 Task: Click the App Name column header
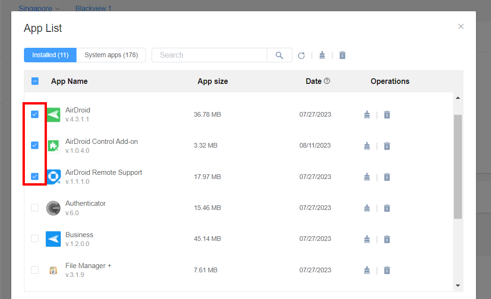tap(69, 82)
